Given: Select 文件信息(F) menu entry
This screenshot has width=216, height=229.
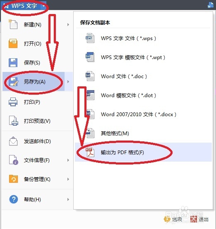Looking at the screenshot, I should [x=37, y=160].
